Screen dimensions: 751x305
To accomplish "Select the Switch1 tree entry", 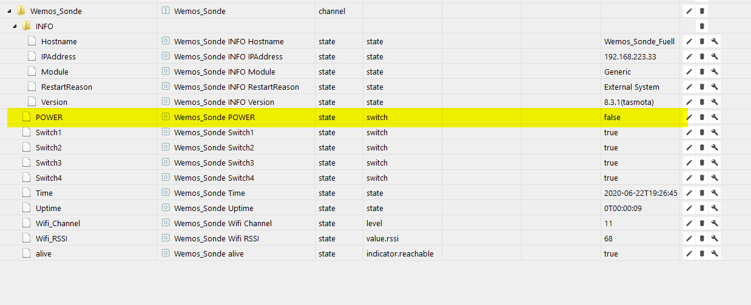I will coord(49,132).
